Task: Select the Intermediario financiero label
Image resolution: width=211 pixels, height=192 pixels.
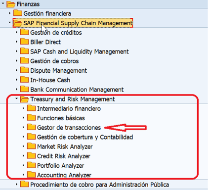Action: coord(69,109)
